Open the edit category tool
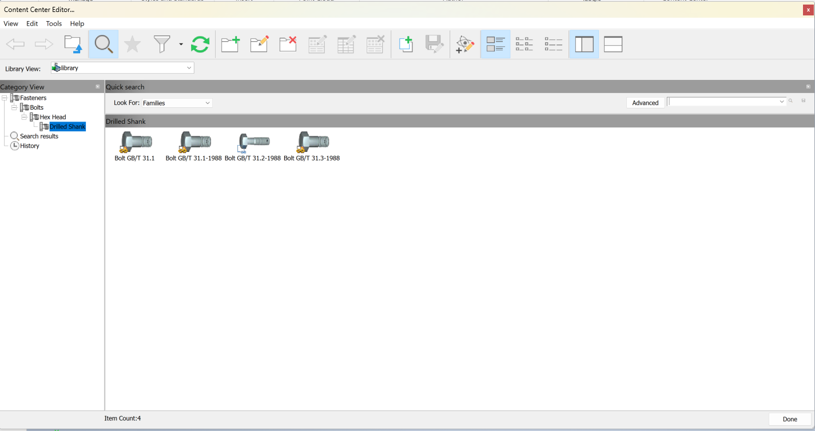Image resolution: width=815 pixels, height=431 pixels. (x=259, y=44)
